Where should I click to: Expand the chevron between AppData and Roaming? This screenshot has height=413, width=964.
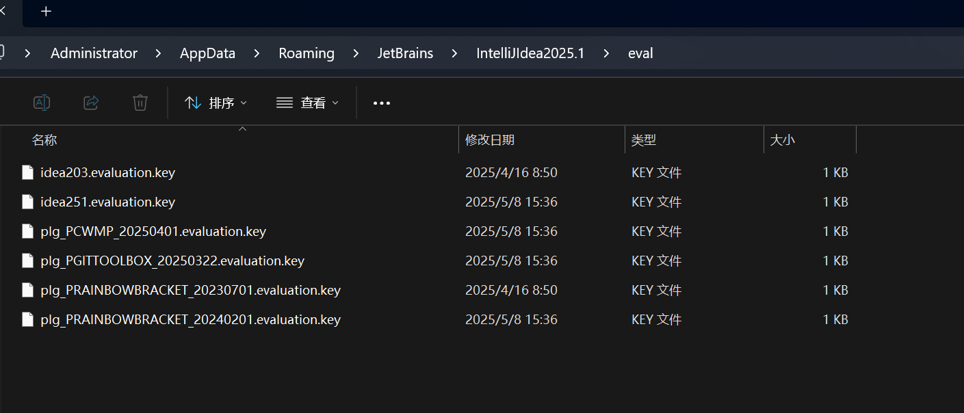click(x=257, y=53)
